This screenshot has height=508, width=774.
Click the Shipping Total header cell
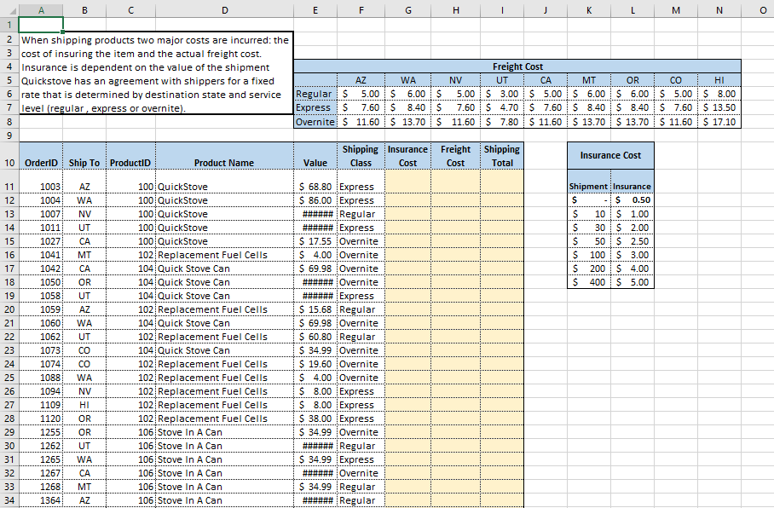pyautogui.click(x=501, y=156)
